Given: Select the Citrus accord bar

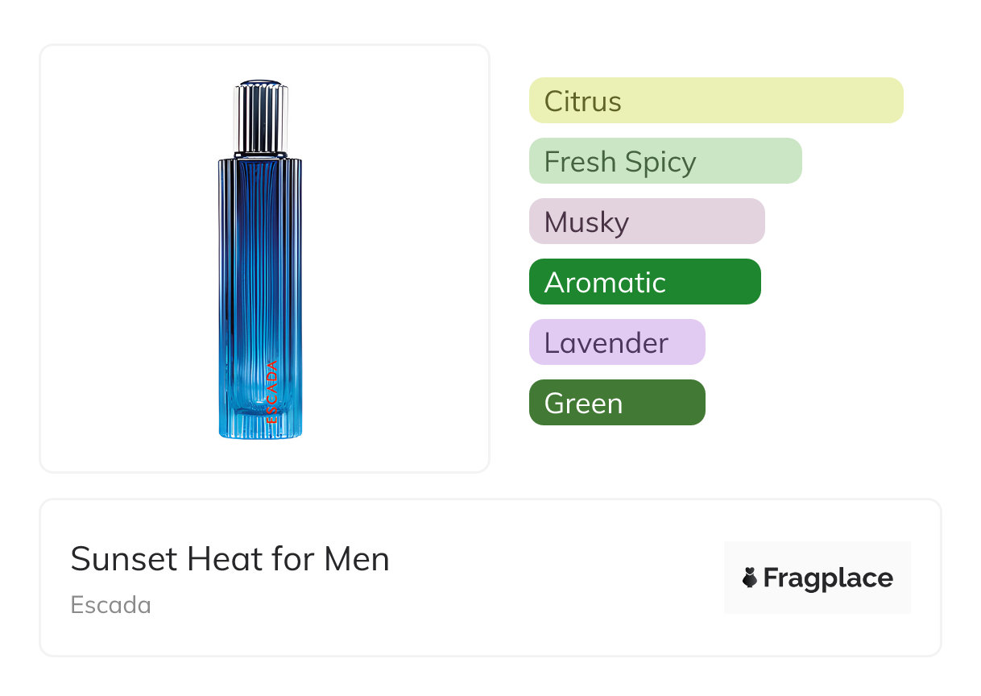Looking at the screenshot, I should click(716, 101).
